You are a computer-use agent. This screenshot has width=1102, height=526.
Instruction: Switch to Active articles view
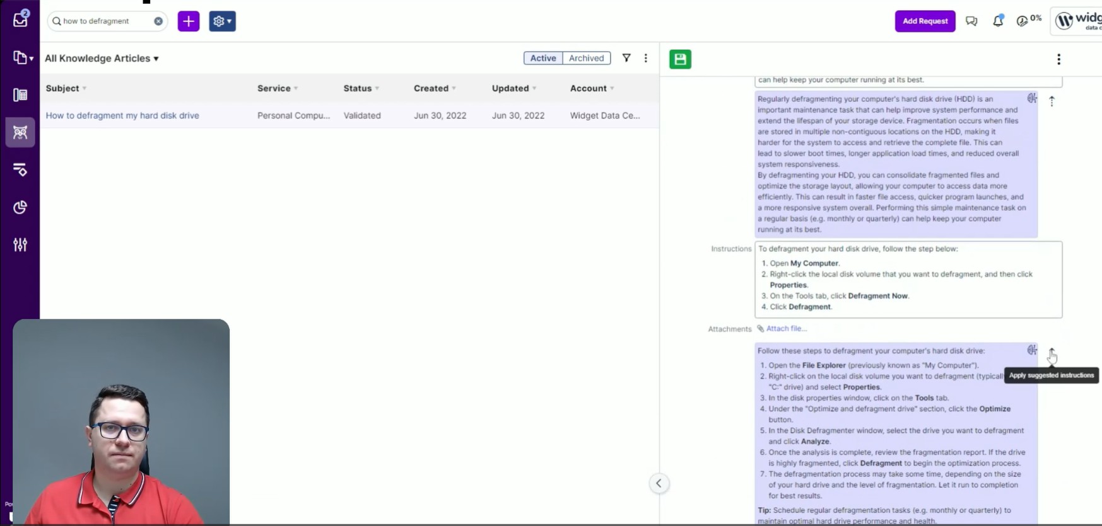pos(542,58)
